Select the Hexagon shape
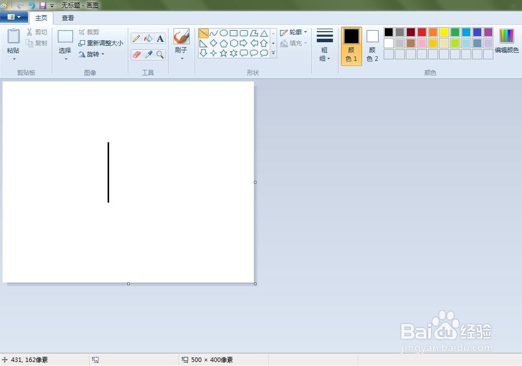The height and width of the screenshot is (366, 522). click(234, 43)
